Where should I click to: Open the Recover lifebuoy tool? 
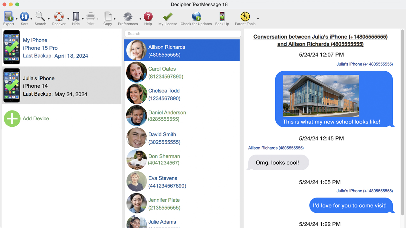click(59, 17)
